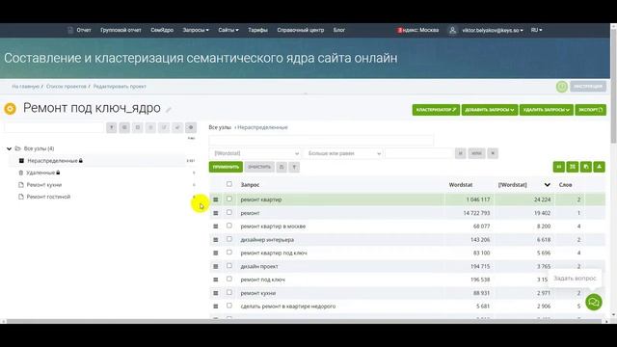
Task: Check the 'ремонт' row checkbox
Action: (x=229, y=212)
